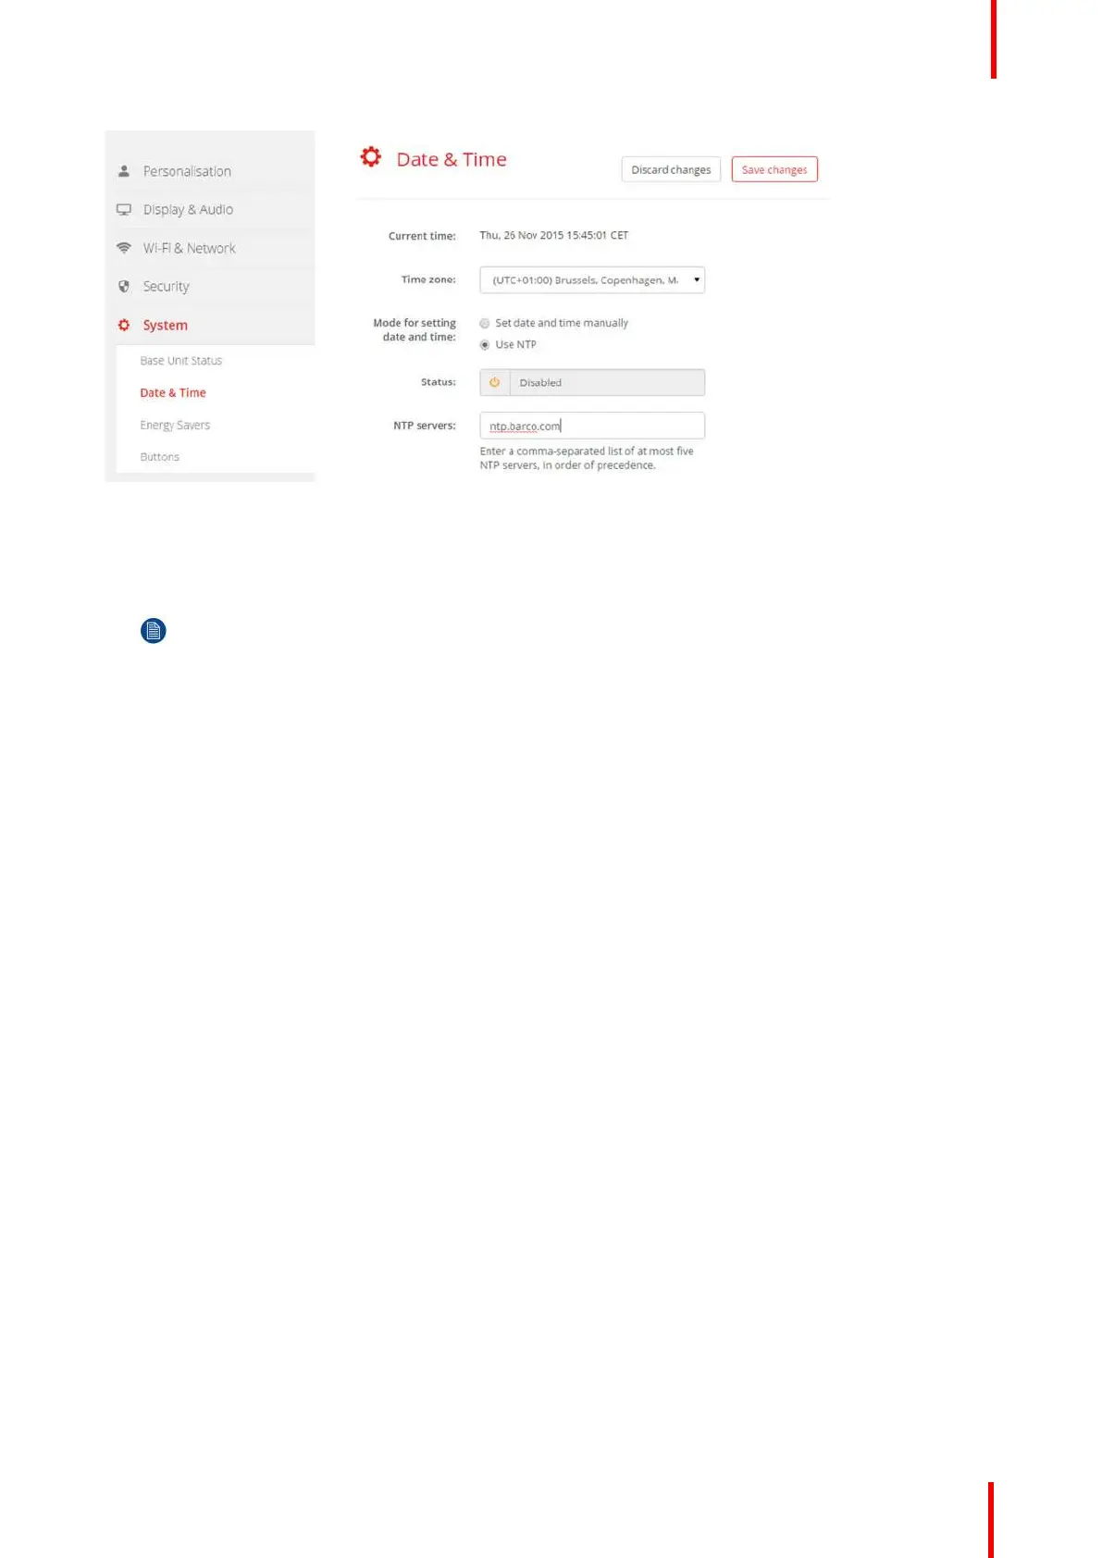Image resolution: width=1102 pixels, height=1558 pixels.
Task: Click the Save changes button
Action: pyautogui.click(x=774, y=170)
